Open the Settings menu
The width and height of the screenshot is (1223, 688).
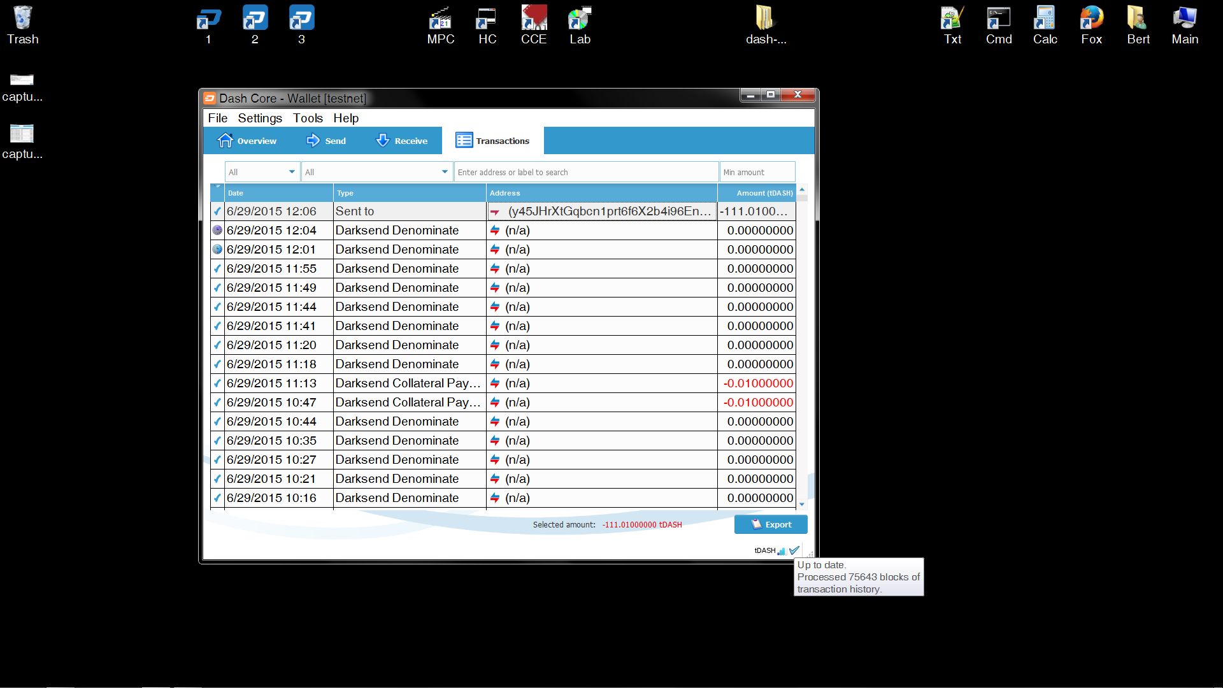point(260,118)
